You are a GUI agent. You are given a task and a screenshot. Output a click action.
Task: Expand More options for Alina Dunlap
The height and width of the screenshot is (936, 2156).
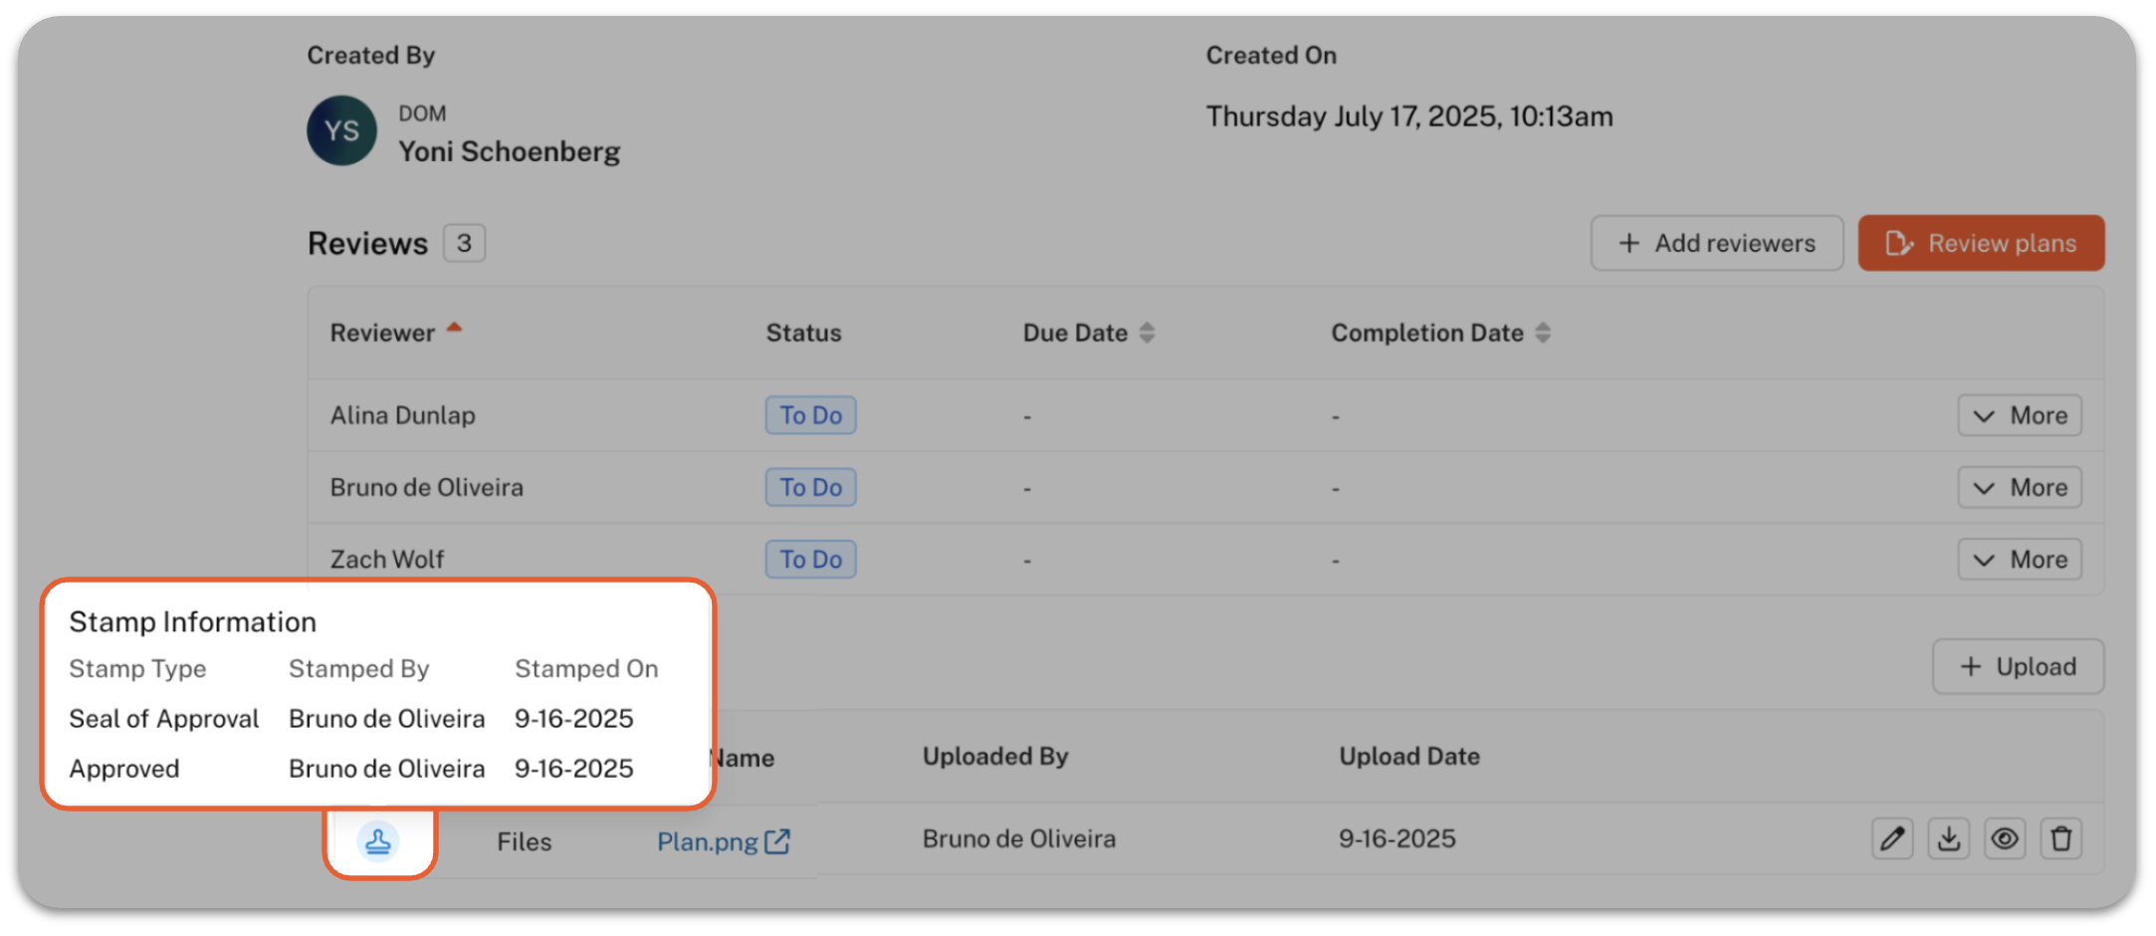2020,415
